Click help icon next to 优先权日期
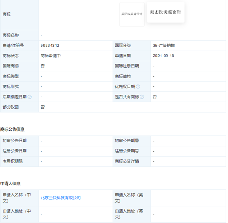Viewport: 228px width, 223px height. tap(138, 86)
